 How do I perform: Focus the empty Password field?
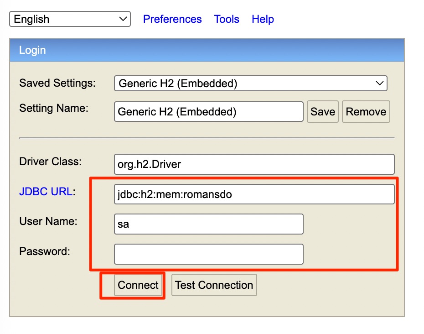coord(208,254)
